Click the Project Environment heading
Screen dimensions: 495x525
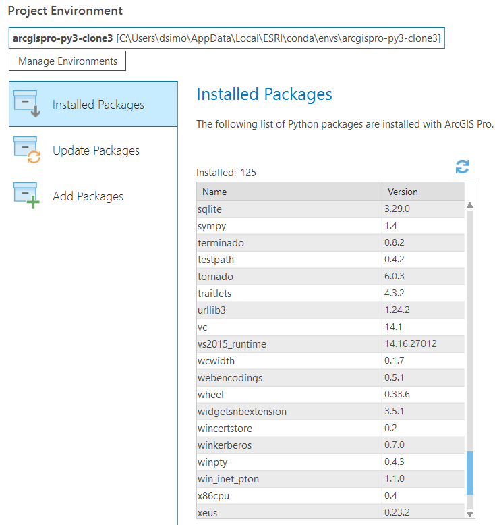65,11
